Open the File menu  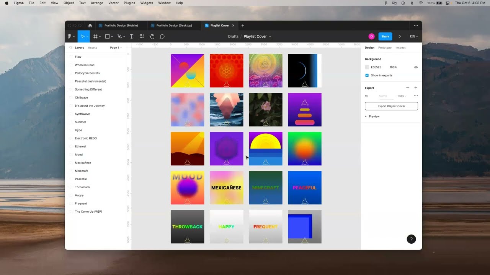coord(31,3)
